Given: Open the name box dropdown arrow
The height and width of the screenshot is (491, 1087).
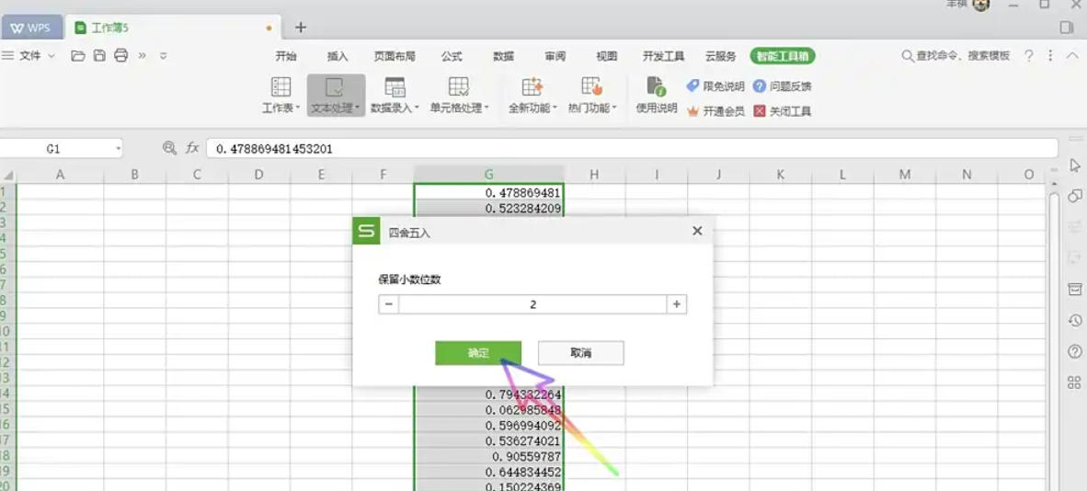Looking at the screenshot, I should tap(119, 148).
